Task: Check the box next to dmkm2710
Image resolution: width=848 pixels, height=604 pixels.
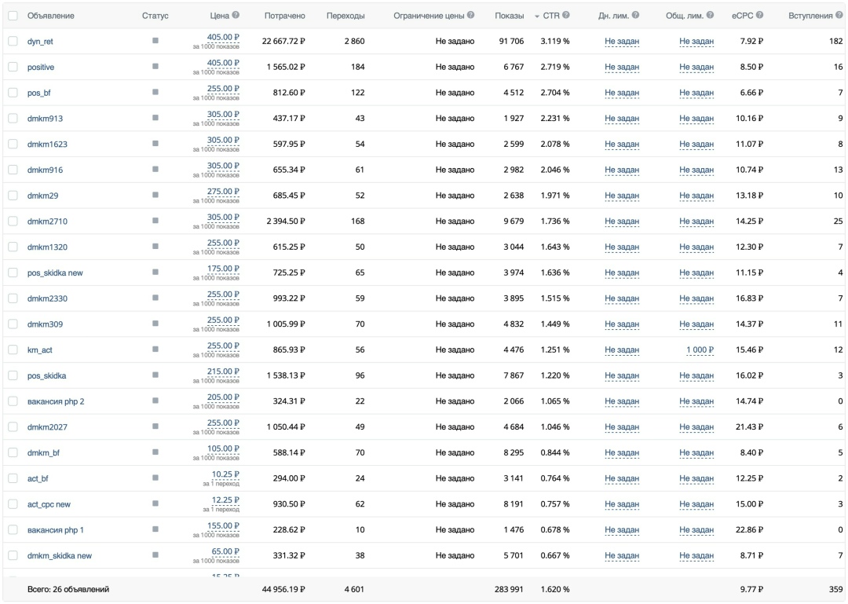Action: pos(13,221)
